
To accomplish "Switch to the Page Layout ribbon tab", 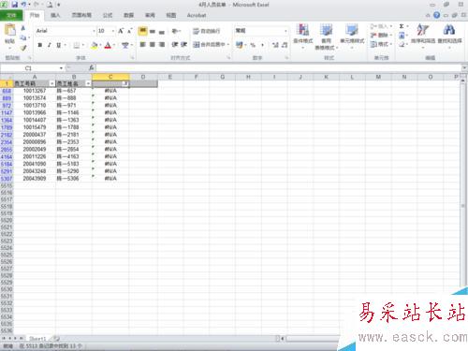I will pos(81,15).
